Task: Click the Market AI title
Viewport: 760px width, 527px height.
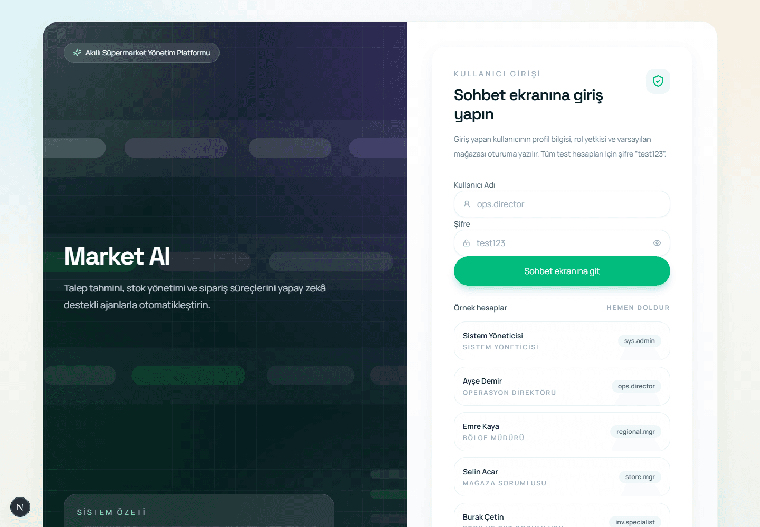Action: tap(117, 256)
